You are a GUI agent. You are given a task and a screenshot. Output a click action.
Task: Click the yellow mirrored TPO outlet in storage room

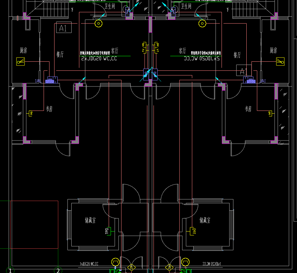pos(191,231)
